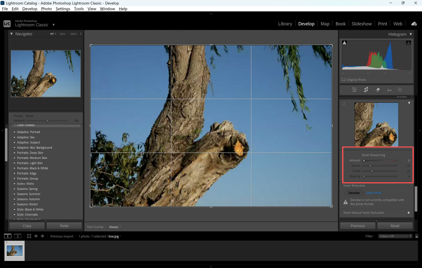Switch to the Book module
Screen dimensions: 422x268
tap(340, 24)
